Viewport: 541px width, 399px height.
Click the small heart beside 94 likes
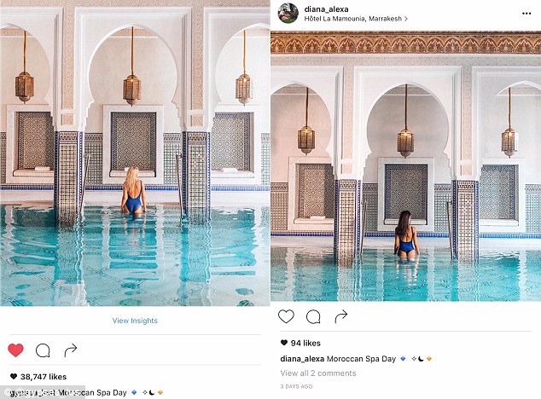tap(284, 343)
